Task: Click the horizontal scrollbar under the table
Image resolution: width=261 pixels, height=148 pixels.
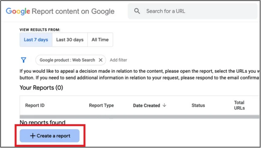Action: pyautogui.click(x=139, y=117)
